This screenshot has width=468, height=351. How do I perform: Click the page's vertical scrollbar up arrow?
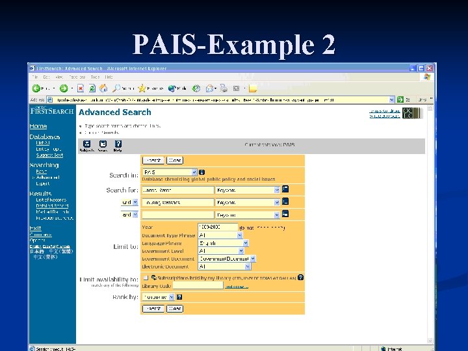(x=430, y=108)
